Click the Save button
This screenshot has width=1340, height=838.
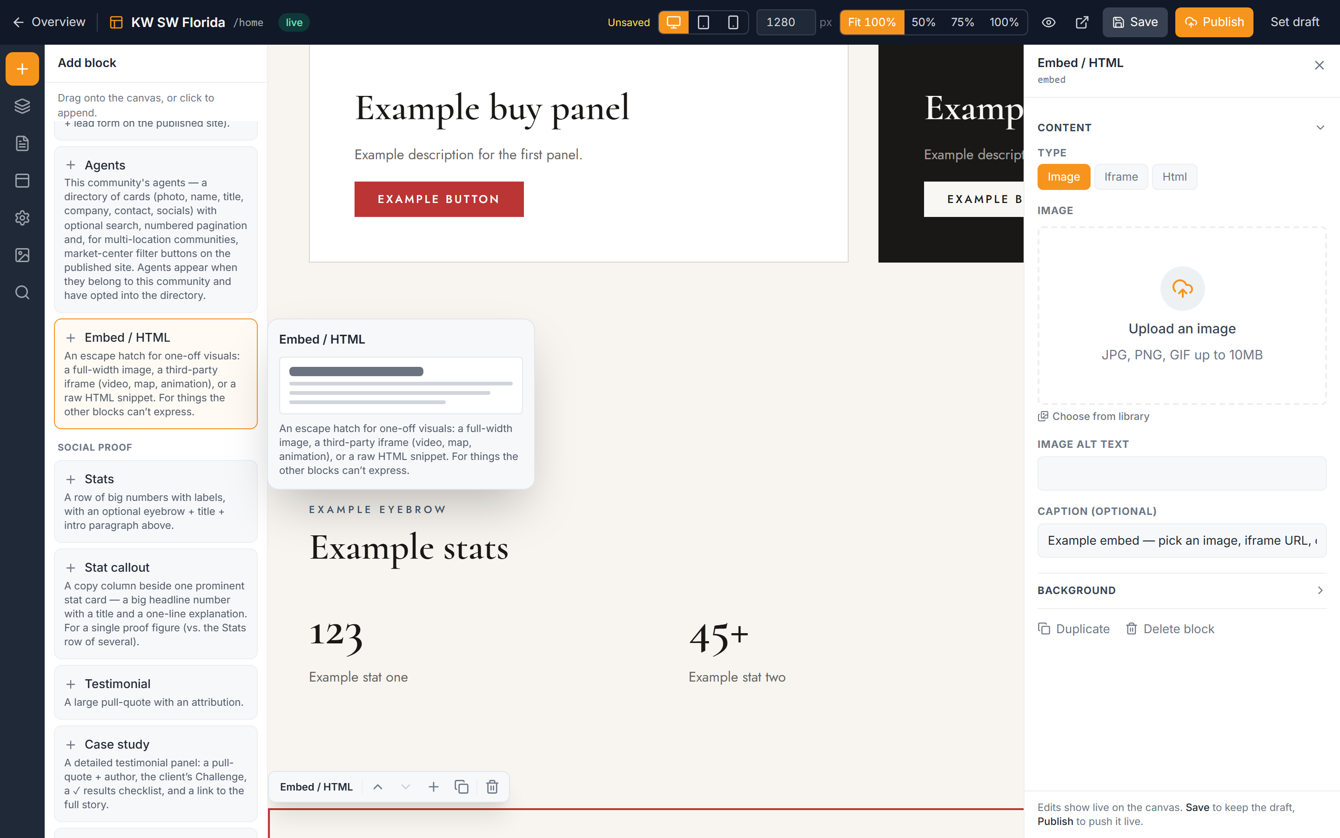pyautogui.click(x=1134, y=22)
